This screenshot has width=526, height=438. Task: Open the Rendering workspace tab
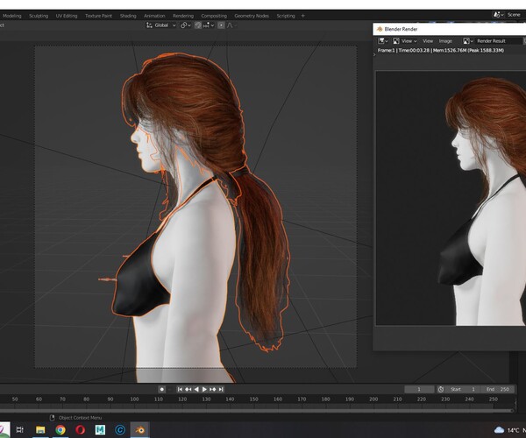coord(183,16)
